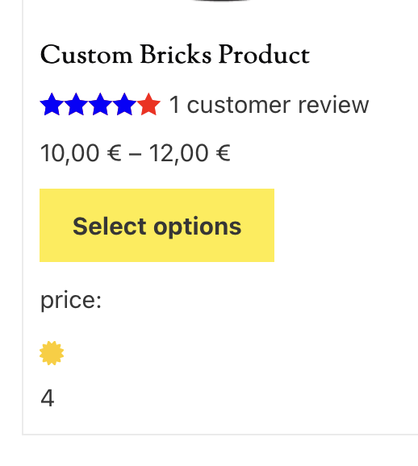Open the '1 customer review' link
Image resolution: width=418 pixels, height=466 pixels.
(269, 105)
